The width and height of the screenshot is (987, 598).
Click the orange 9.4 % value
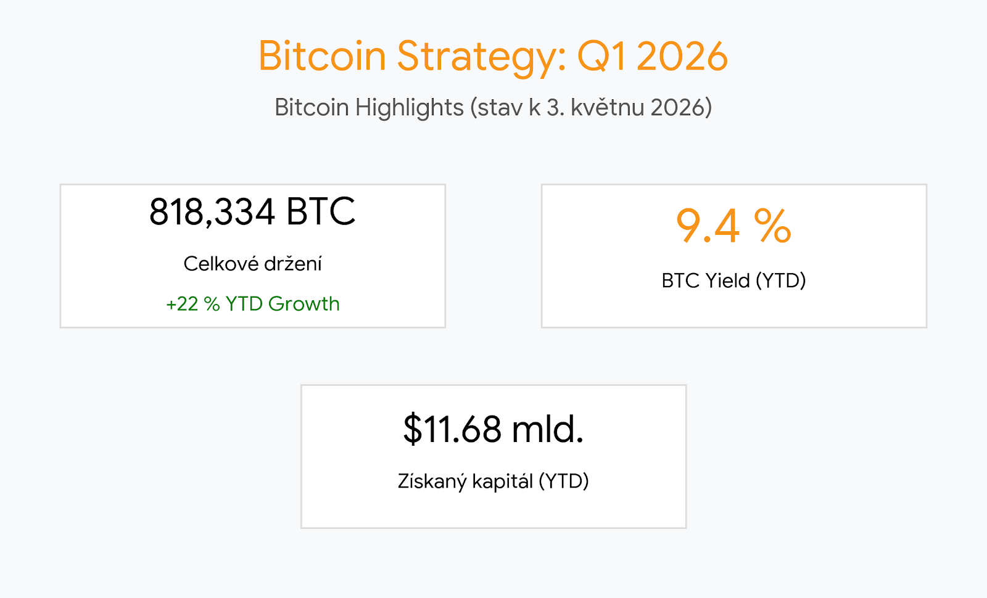733,226
